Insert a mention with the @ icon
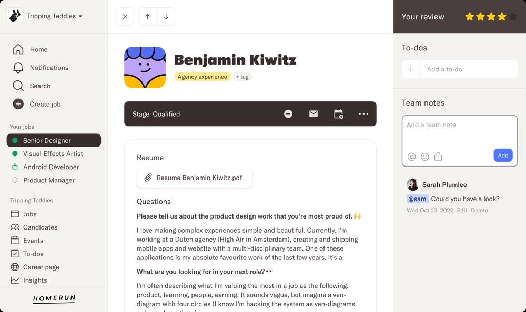 [x=411, y=157]
